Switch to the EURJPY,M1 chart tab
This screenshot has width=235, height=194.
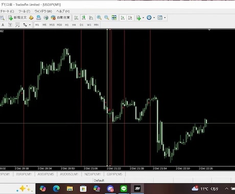pyautogui.click(x=24, y=174)
